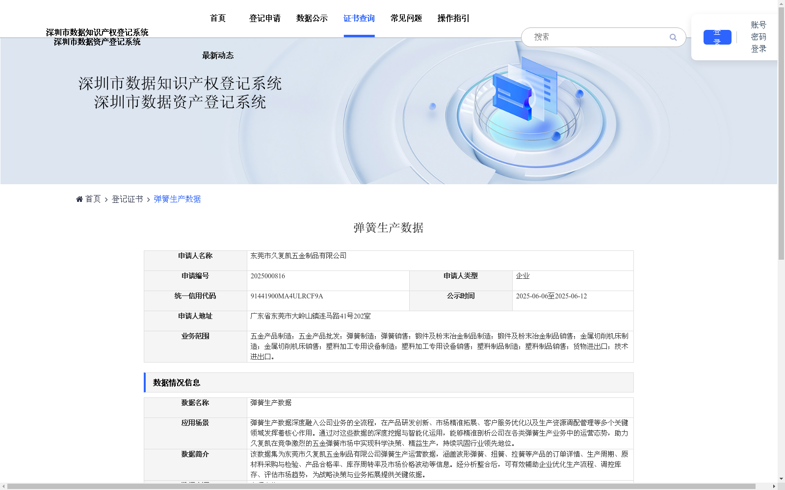Open the 操作指引 page

pos(453,18)
